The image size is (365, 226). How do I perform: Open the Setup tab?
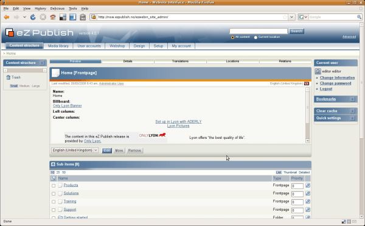(x=158, y=46)
